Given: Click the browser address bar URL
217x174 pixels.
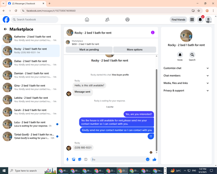Looking at the screenshot, I should point(51,11).
